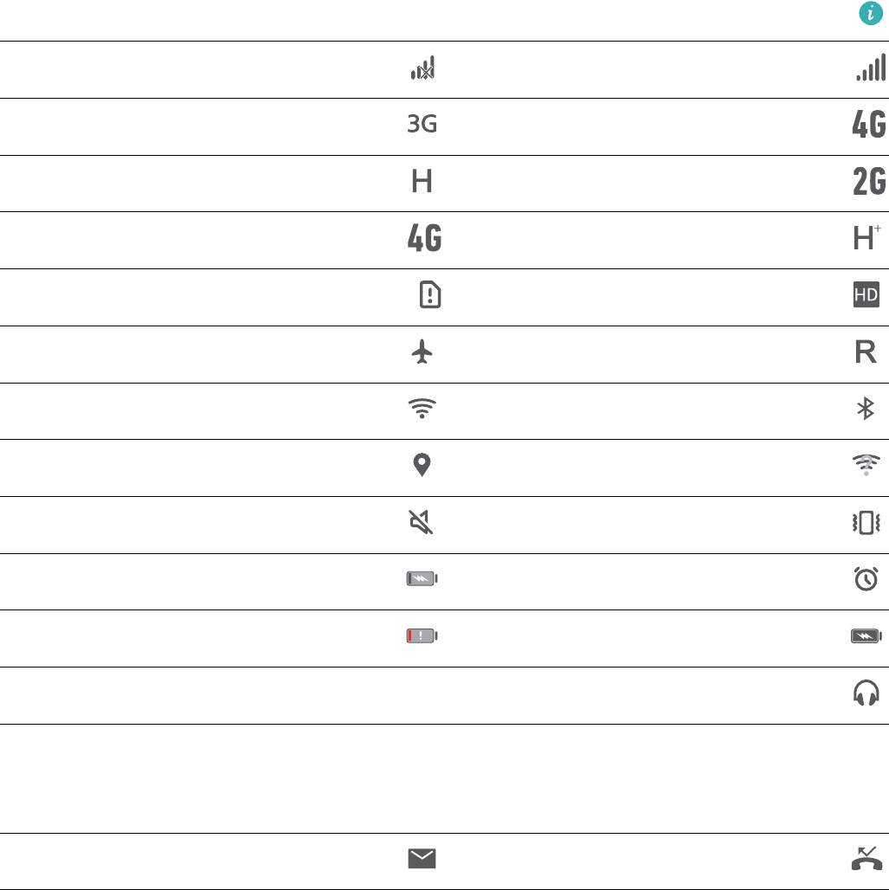Click the connected Wi-Fi icon
Image resolution: width=889 pixels, height=890 pixels.
pyautogui.click(x=422, y=410)
